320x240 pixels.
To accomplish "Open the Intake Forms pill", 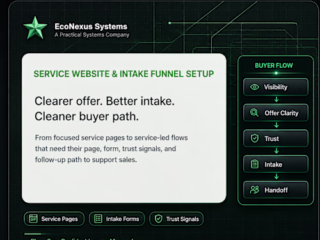I will click(116, 219).
